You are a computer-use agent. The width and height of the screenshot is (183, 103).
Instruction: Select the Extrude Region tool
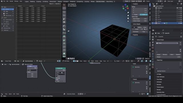pyautogui.click(x=64, y=37)
